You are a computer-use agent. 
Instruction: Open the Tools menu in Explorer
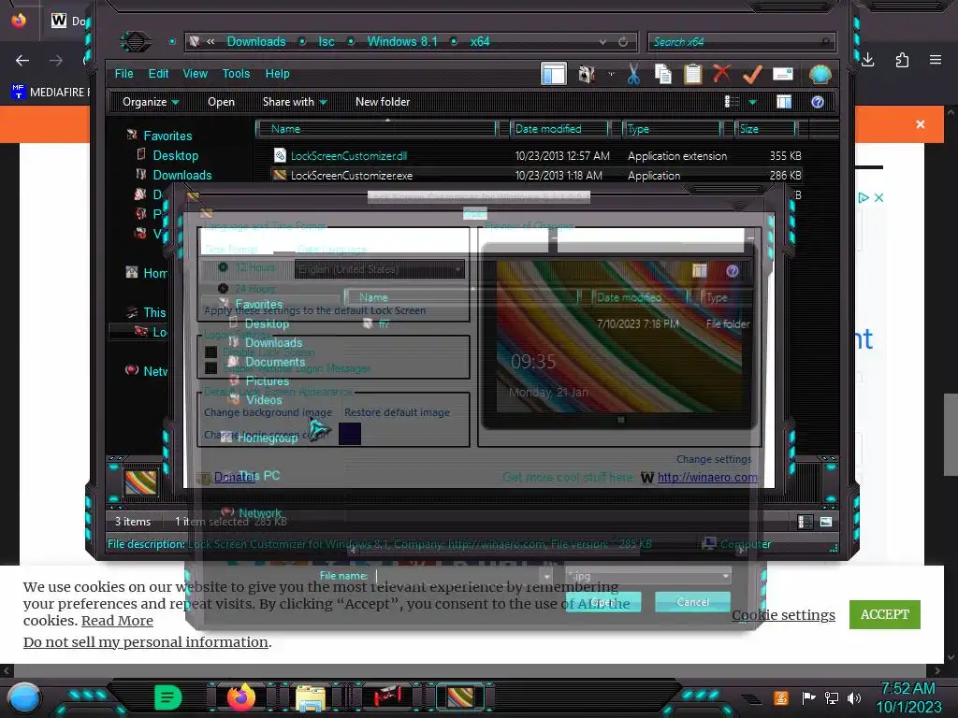[236, 73]
